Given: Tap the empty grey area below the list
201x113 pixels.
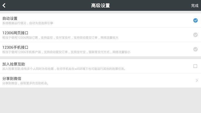Looking at the screenshot, I should point(100,100).
